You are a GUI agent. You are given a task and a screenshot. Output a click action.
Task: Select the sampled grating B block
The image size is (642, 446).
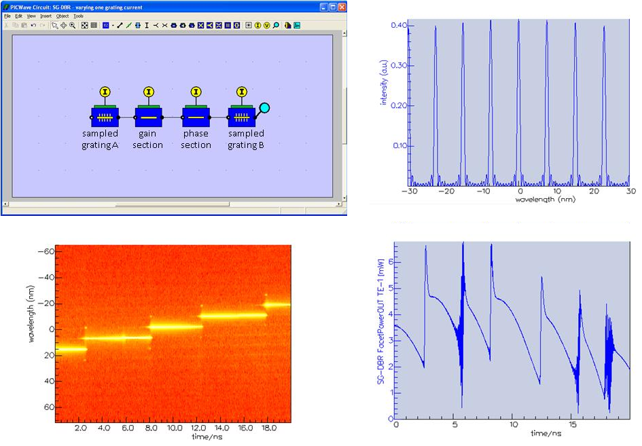tap(242, 117)
